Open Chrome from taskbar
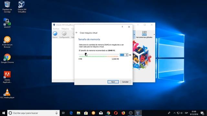 point(108,113)
